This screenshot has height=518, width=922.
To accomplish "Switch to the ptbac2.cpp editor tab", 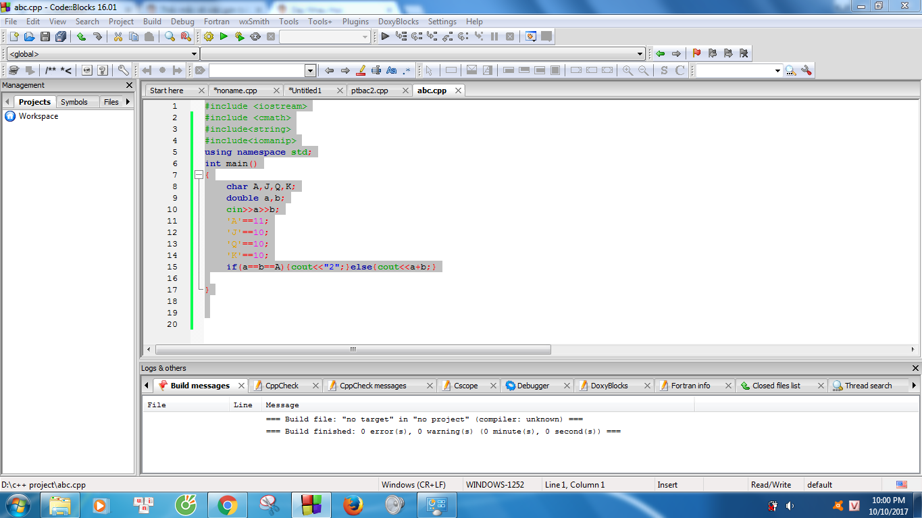I will [370, 90].
